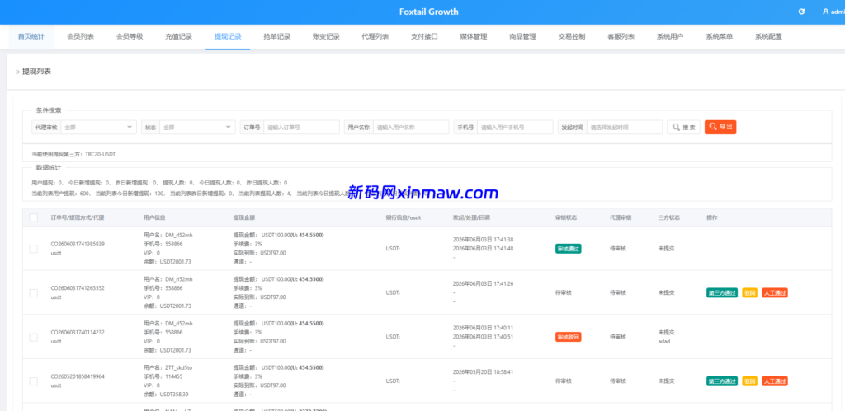The image size is (845, 411).
Task: Switch to the 会员列表 tab
Action: coord(80,37)
